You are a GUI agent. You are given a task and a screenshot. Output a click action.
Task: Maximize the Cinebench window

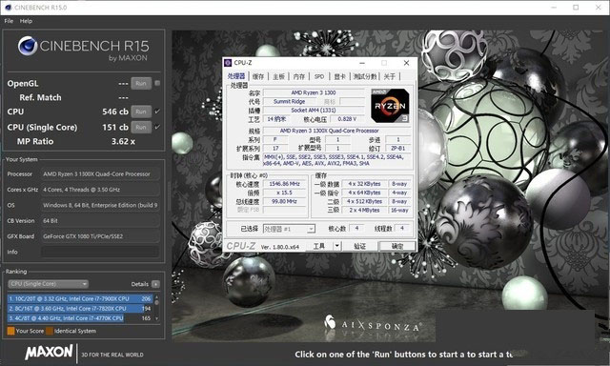pos(576,7)
